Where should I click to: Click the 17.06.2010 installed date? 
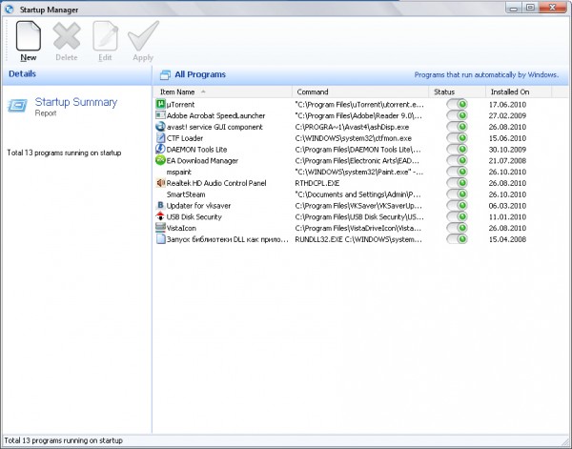(507, 104)
